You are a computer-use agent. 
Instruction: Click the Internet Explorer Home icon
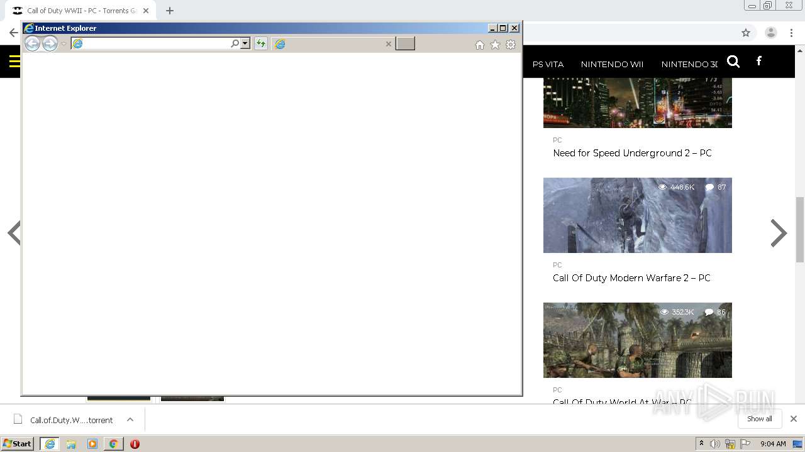(x=480, y=45)
